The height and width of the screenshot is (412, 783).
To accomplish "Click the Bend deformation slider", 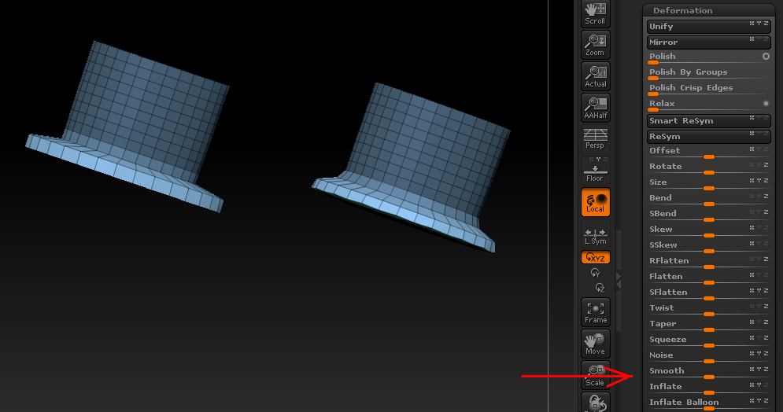I will [x=708, y=200].
